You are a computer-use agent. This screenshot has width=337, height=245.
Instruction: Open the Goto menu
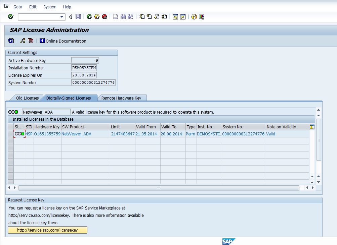(17, 7)
